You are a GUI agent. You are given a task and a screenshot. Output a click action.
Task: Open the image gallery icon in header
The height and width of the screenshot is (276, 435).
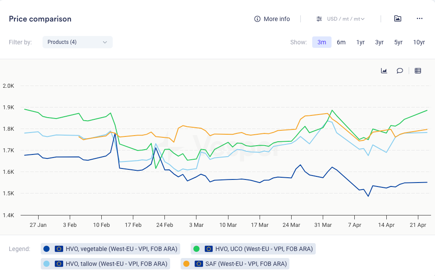(398, 18)
